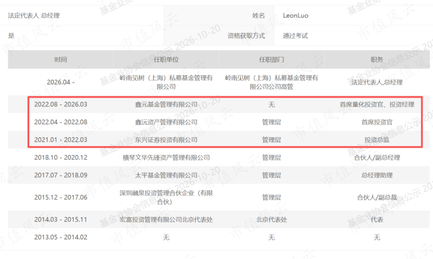433x259 pixels.
Task: Select the 职务 column header
Action: (x=377, y=60)
